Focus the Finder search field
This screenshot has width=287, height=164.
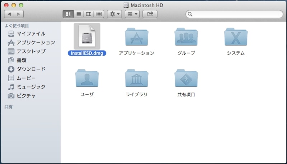[234, 14]
